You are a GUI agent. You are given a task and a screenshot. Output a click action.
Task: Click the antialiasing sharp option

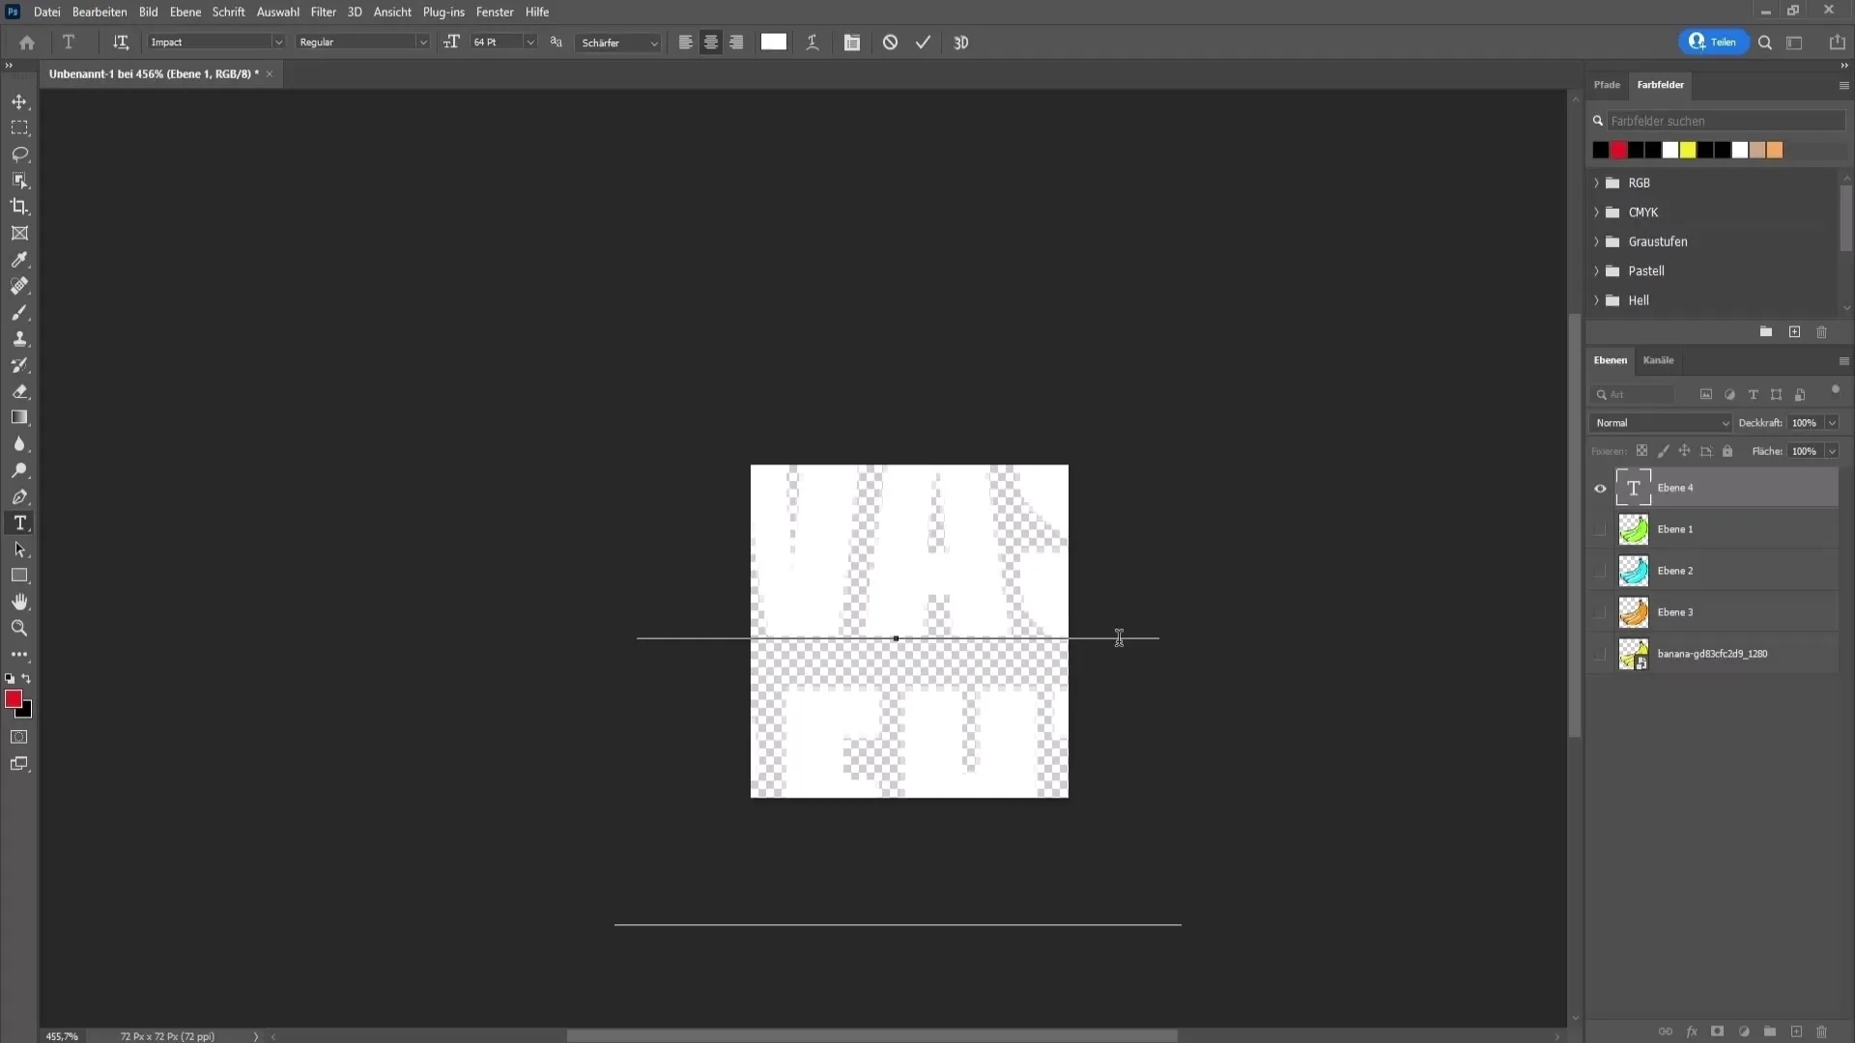pyautogui.click(x=616, y=42)
